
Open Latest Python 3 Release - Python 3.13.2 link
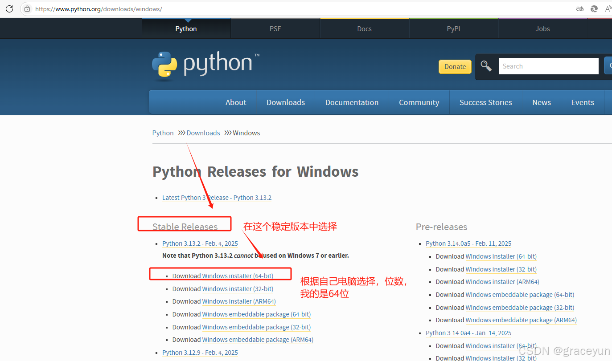pos(217,198)
